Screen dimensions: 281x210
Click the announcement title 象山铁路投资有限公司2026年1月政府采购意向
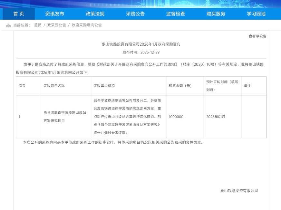(141, 44)
